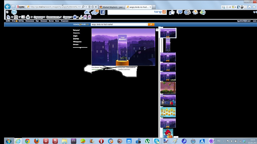
Task: Select the tall narrow Fruit Market thumbnail
Action: click(x=168, y=45)
